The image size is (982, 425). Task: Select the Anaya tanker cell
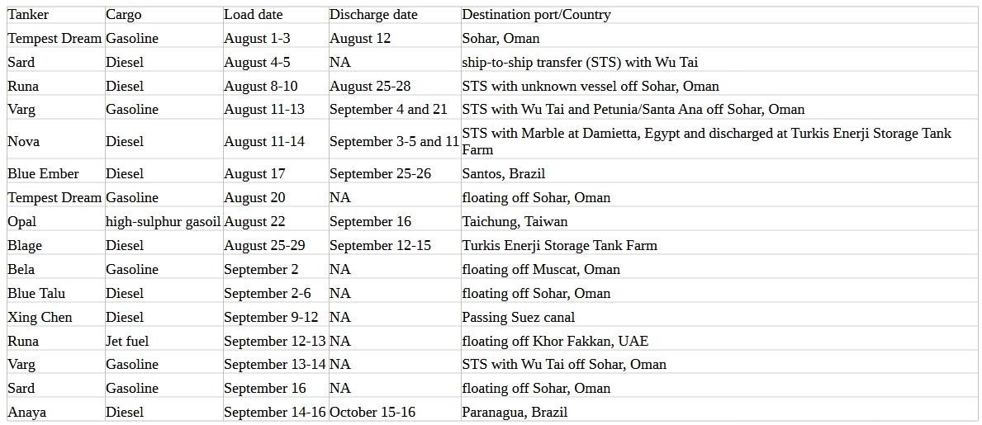27,413
